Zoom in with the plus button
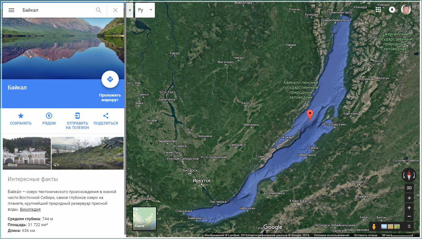 pos(409,208)
